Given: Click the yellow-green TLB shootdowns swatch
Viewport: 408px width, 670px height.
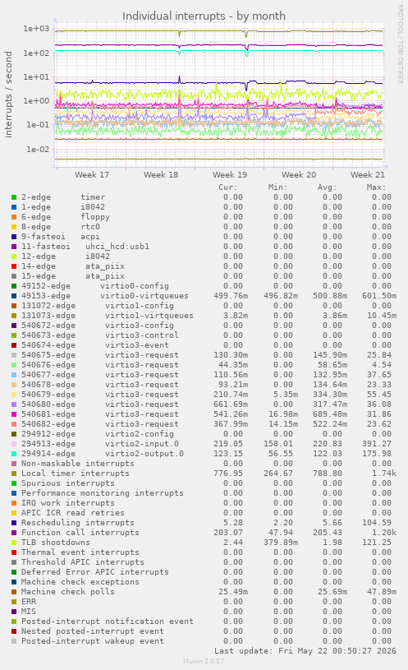Looking at the screenshot, I should click(14, 543).
